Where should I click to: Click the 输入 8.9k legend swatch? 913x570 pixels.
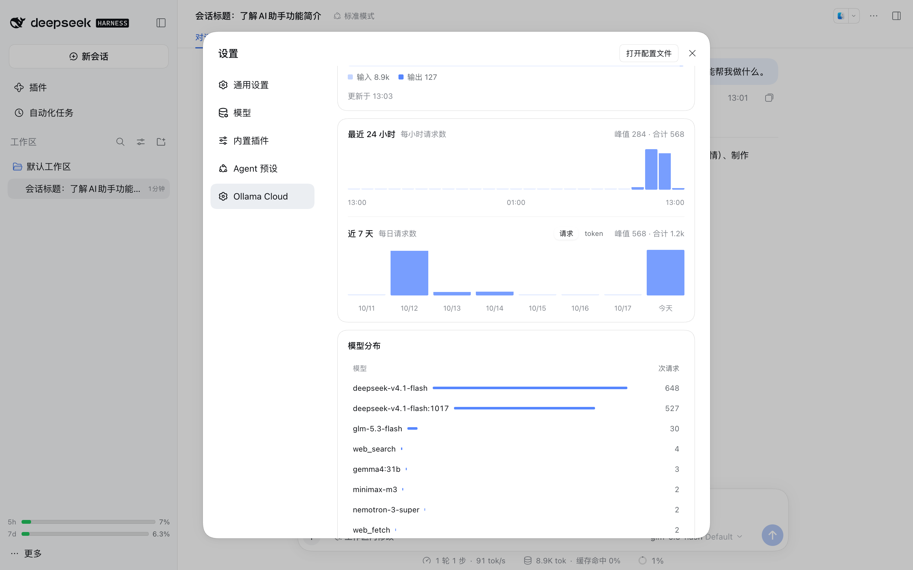click(350, 77)
